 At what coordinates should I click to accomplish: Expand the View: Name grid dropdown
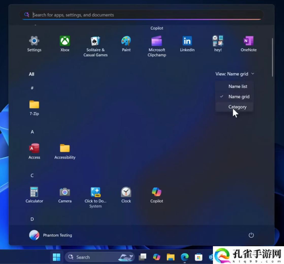point(235,74)
